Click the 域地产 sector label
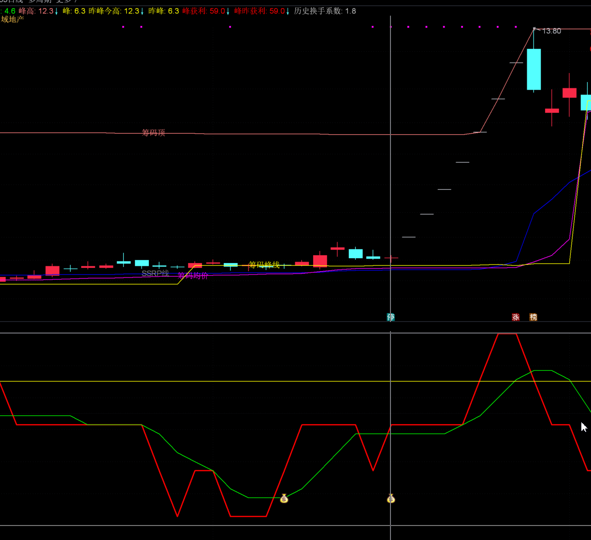 click(x=13, y=19)
